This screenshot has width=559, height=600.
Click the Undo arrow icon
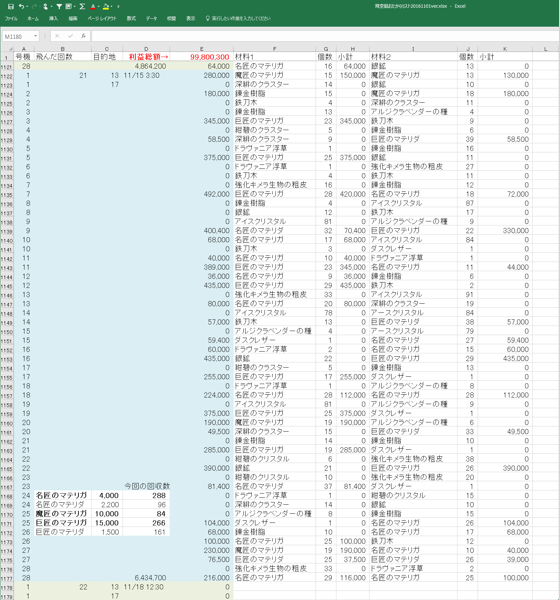(22, 6)
